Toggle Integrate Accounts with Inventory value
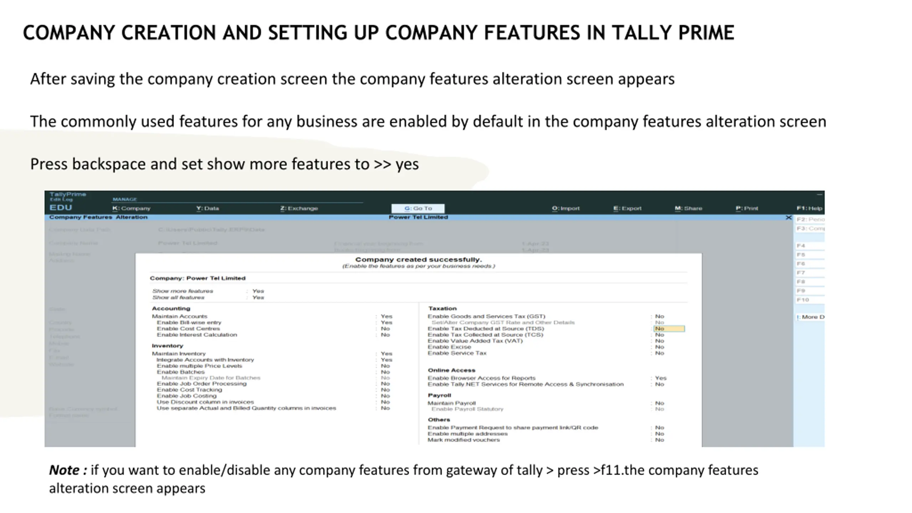Viewport: 912px width, 513px height. (386, 360)
